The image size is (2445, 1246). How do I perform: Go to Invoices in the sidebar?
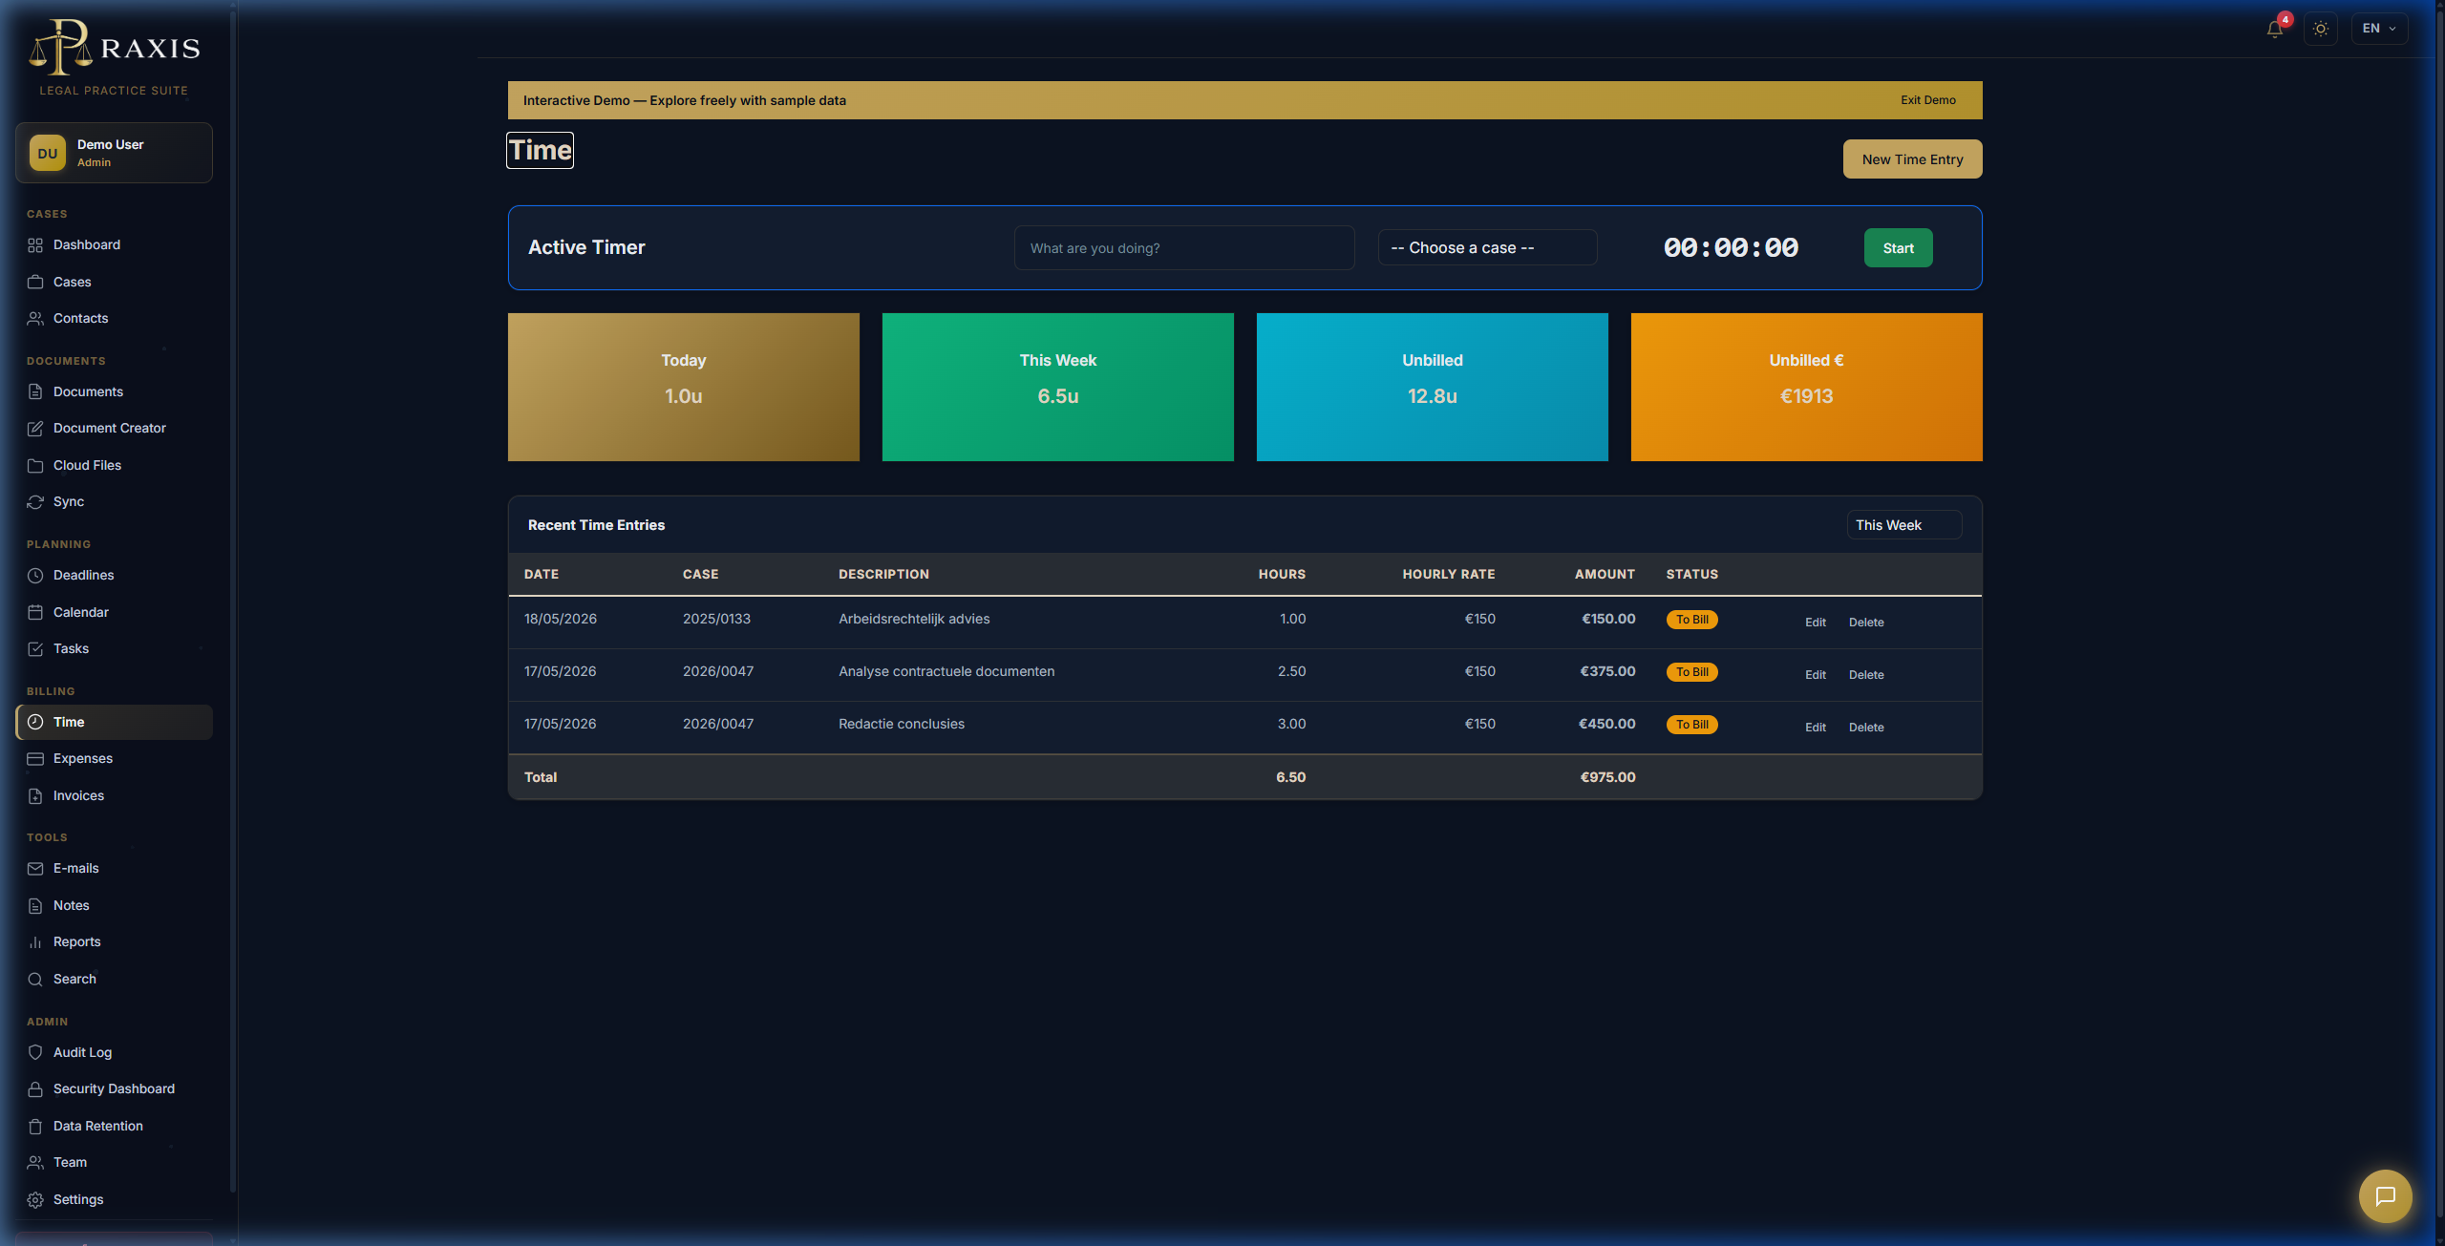114,796
